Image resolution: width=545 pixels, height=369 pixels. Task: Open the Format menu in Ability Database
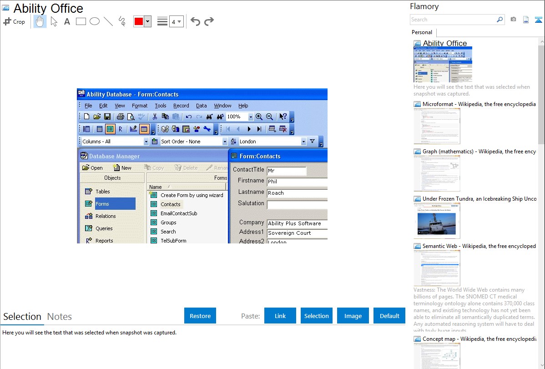(140, 106)
